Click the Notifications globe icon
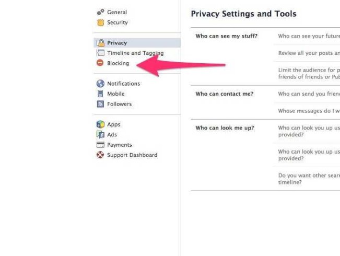 click(100, 84)
